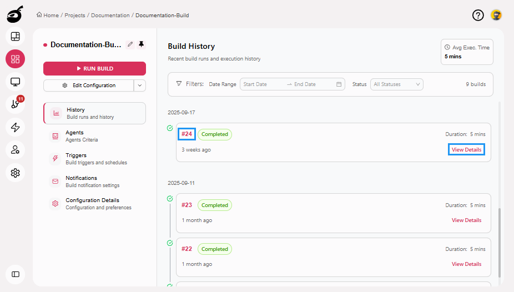Open the Notifications menu item
The height and width of the screenshot is (292, 514).
[94, 181]
